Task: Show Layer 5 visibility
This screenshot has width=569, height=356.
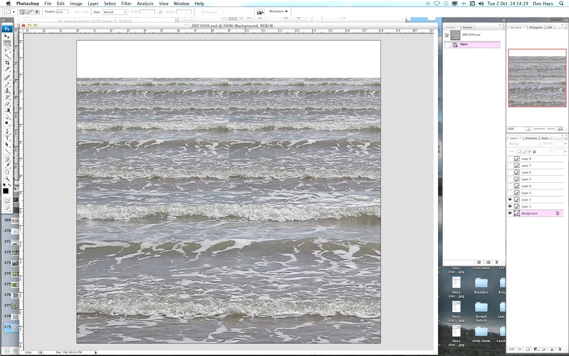Action: (510, 179)
